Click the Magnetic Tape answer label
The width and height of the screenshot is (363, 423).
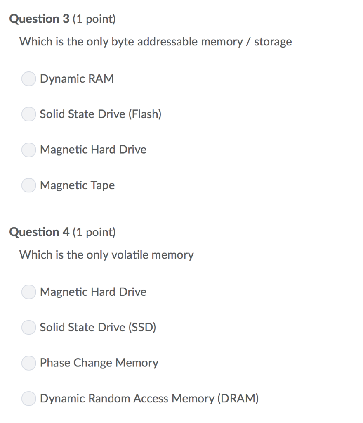click(78, 185)
